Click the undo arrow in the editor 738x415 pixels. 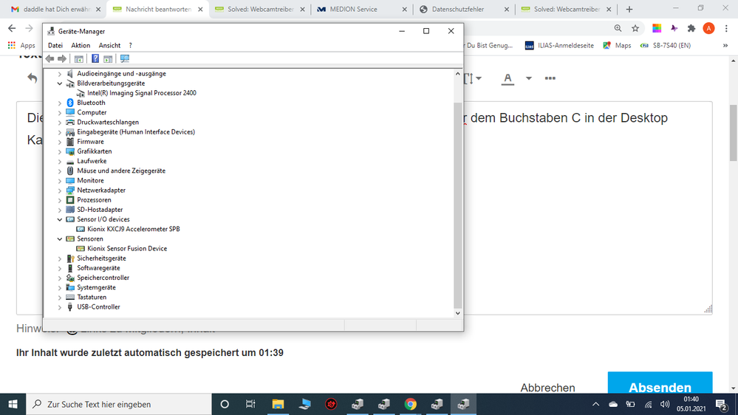pos(32,78)
